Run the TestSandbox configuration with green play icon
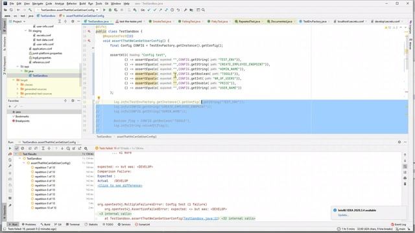Viewport: 415px width, 233px height. (104, 10)
